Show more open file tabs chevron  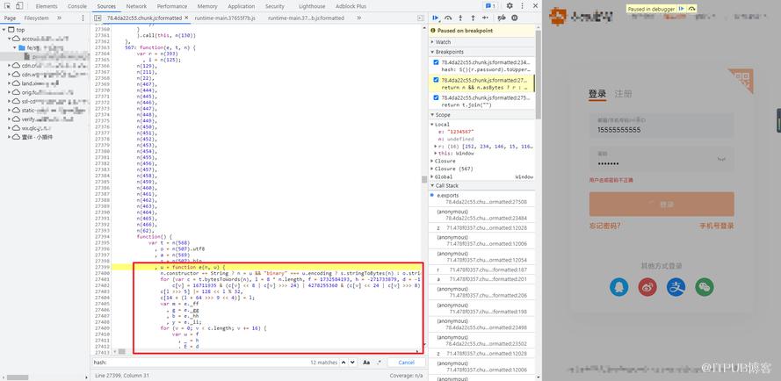tap(359, 18)
